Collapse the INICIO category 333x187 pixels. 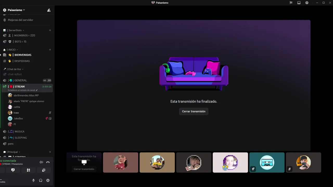13,50
